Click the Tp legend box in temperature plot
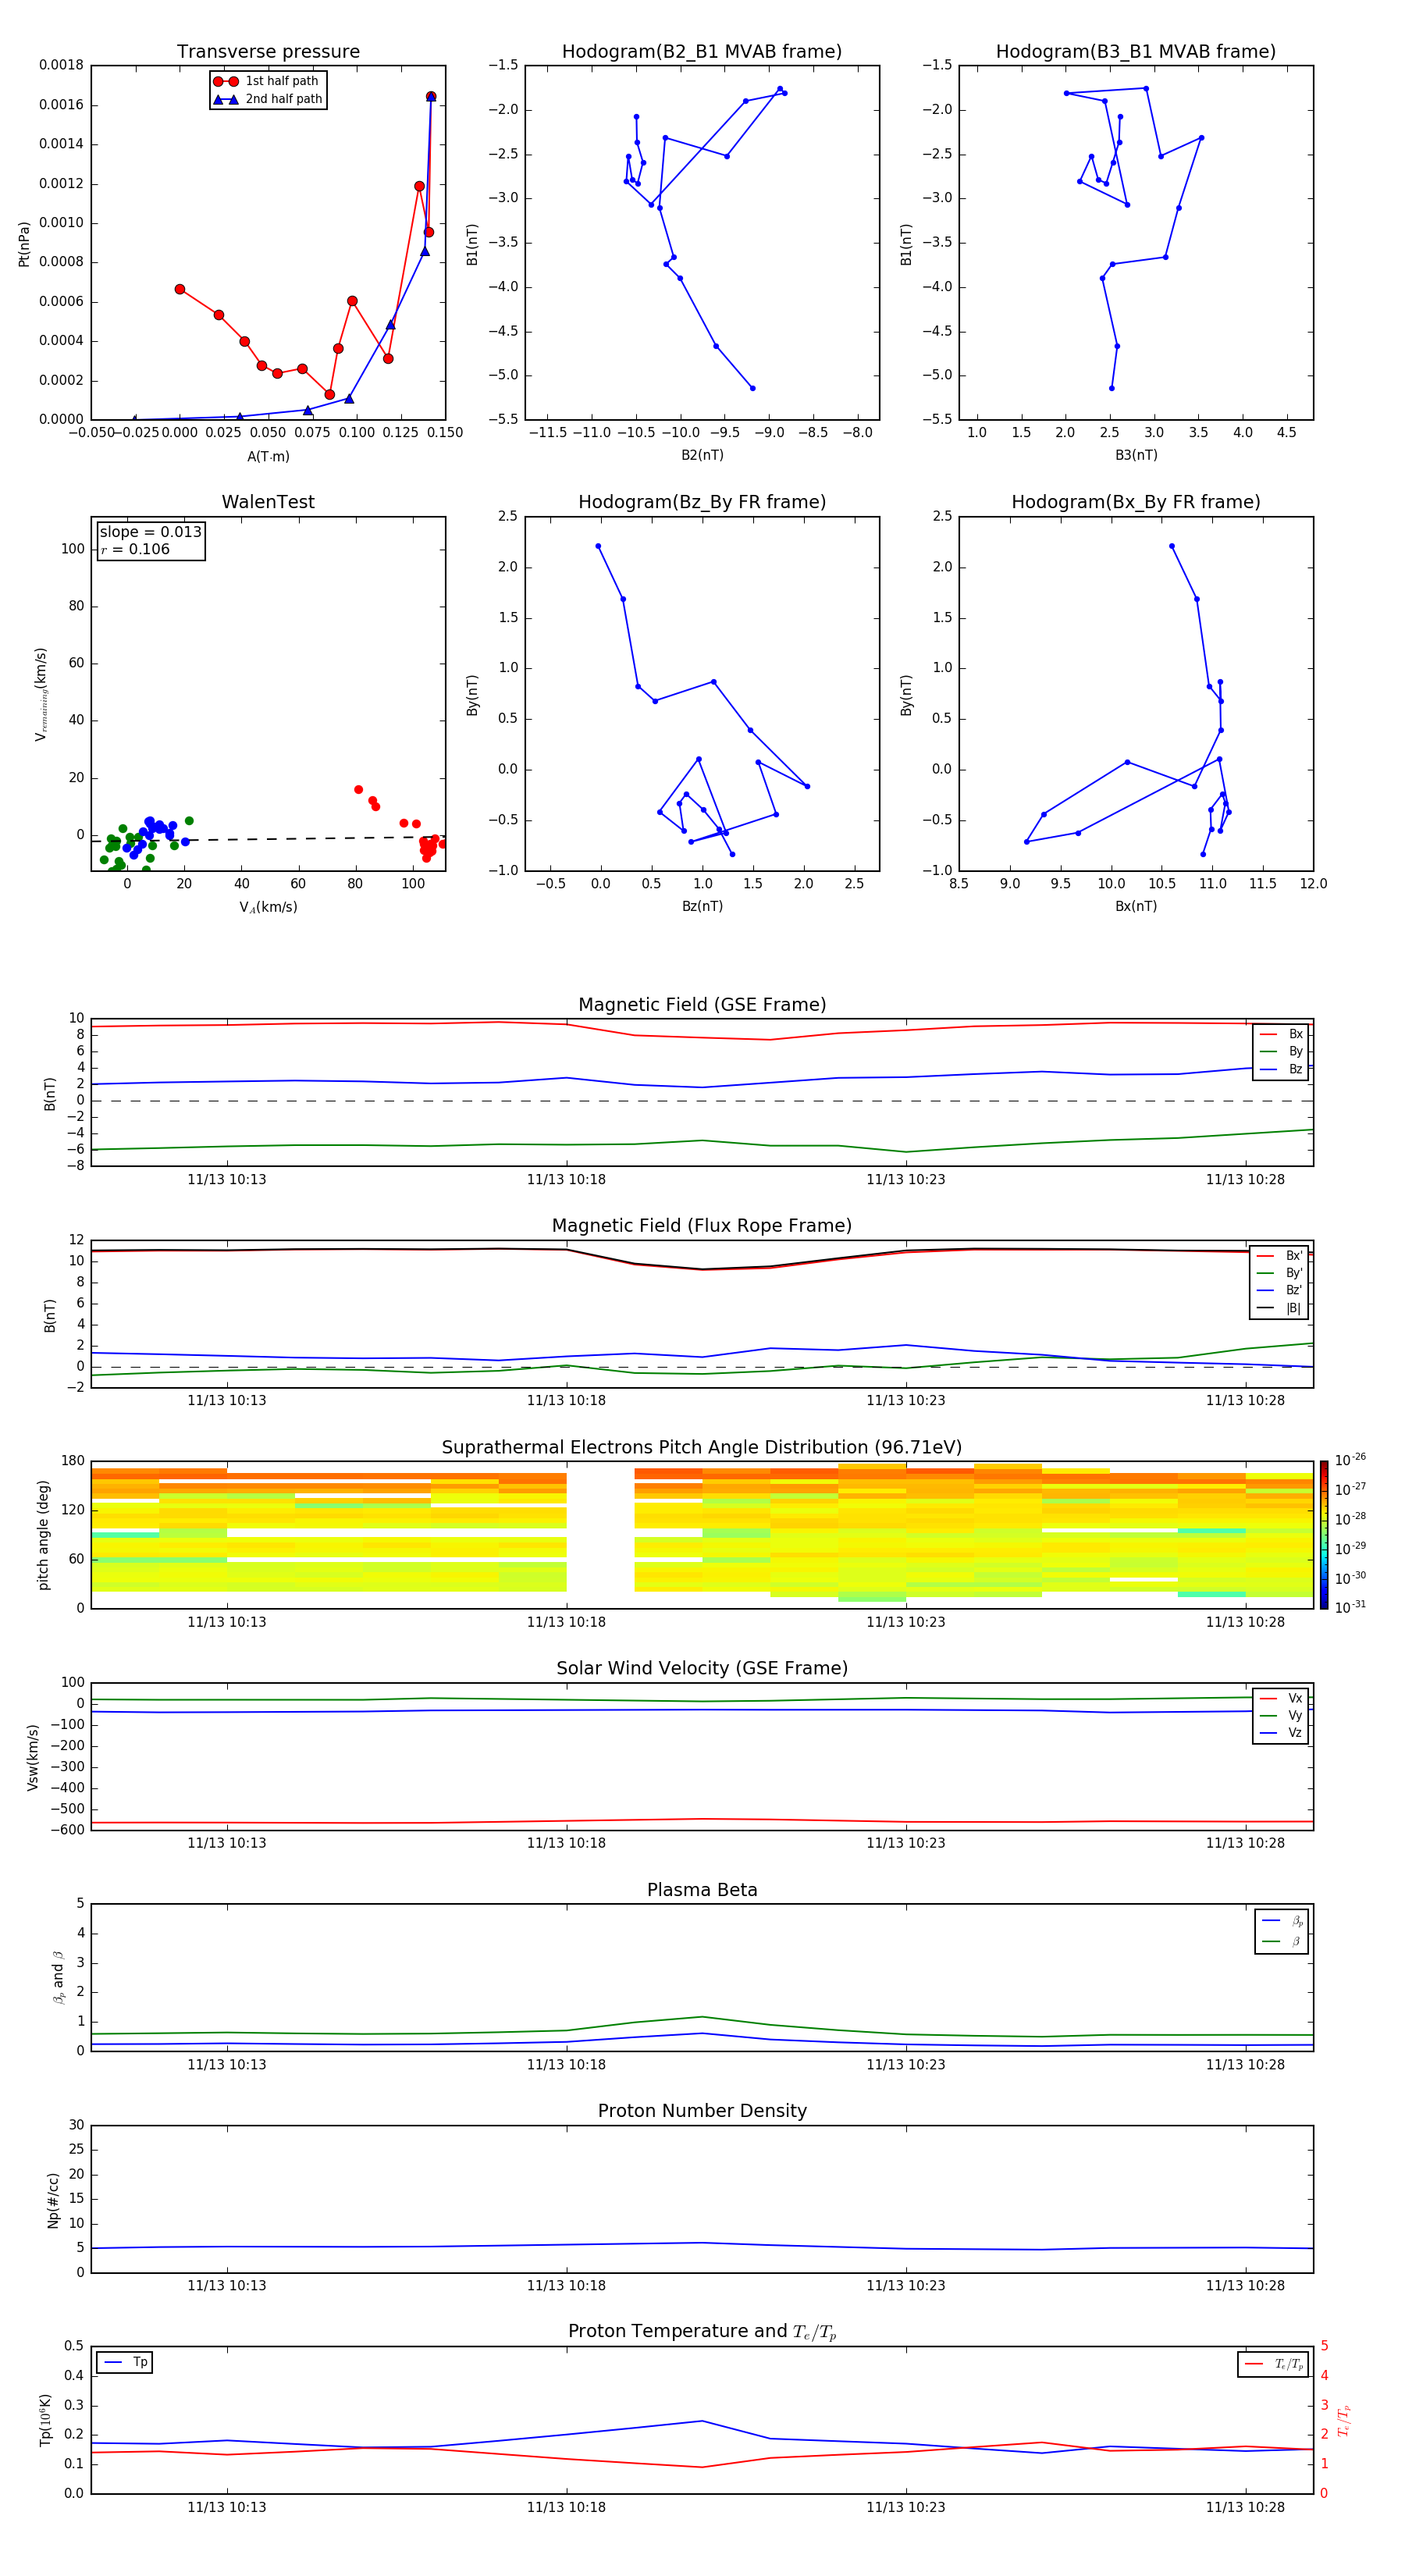 click(125, 2362)
